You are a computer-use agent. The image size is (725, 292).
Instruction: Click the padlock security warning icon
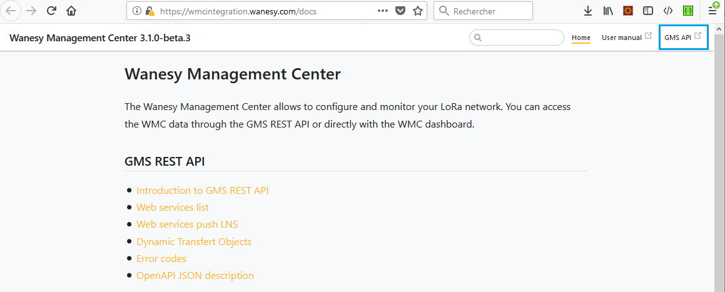tap(150, 11)
